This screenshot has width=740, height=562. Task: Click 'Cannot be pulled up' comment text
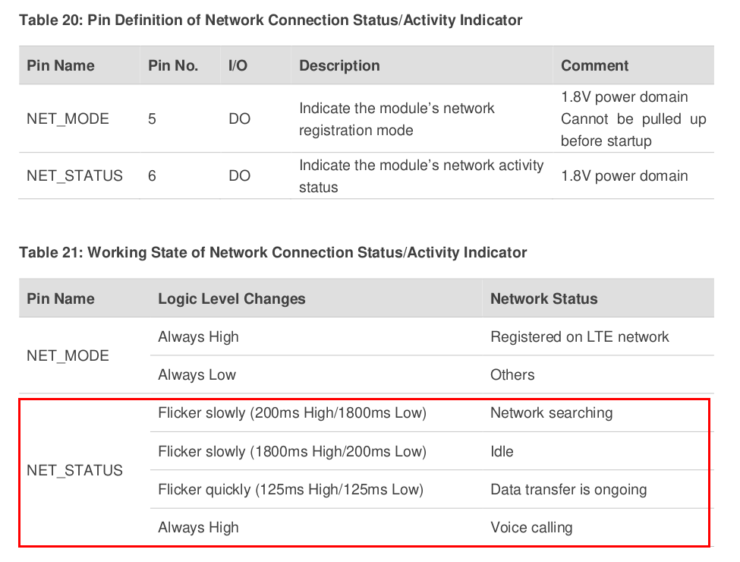[x=633, y=119]
